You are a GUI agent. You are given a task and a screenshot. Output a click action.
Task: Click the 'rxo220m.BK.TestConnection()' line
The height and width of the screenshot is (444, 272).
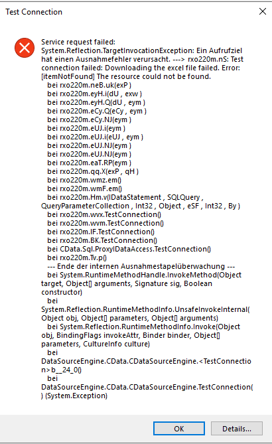coord(102,240)
